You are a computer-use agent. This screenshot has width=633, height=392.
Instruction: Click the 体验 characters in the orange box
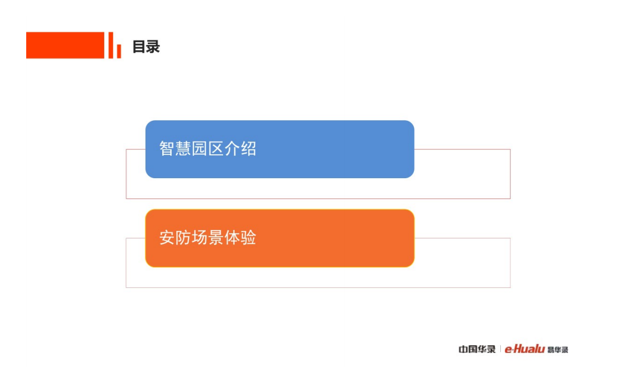point(240,238)
